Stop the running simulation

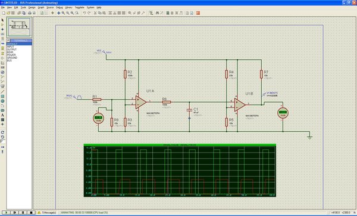[x=31, y=212]
